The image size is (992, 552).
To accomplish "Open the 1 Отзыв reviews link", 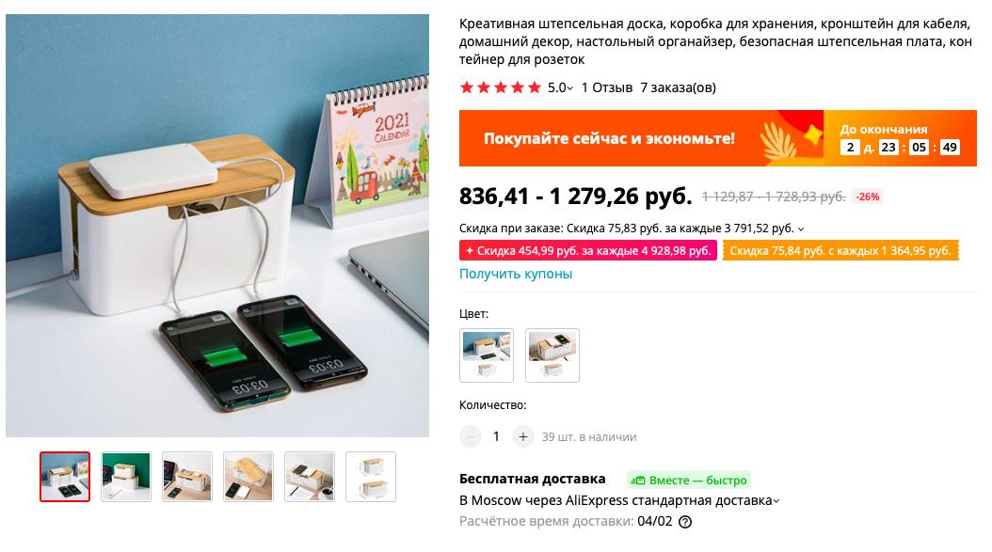I will tap(607, 87).
